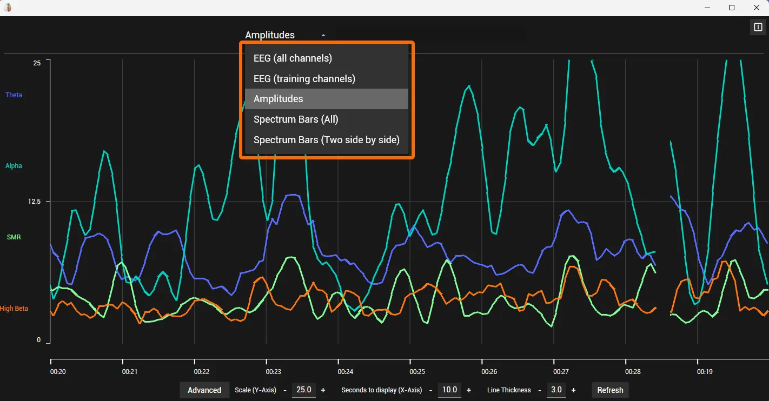
Task: Click the SMR legend label
Action: pos(14,237)
